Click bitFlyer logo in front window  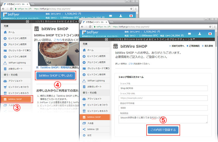(90, 33)
